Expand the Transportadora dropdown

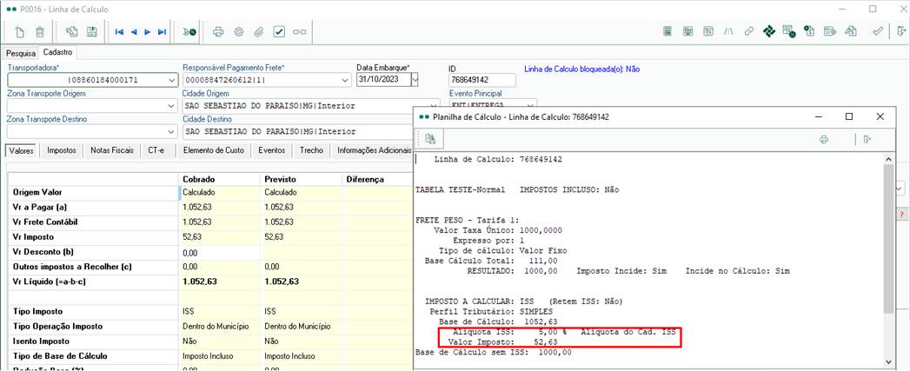pyautogui.click(x=171, y=80)
